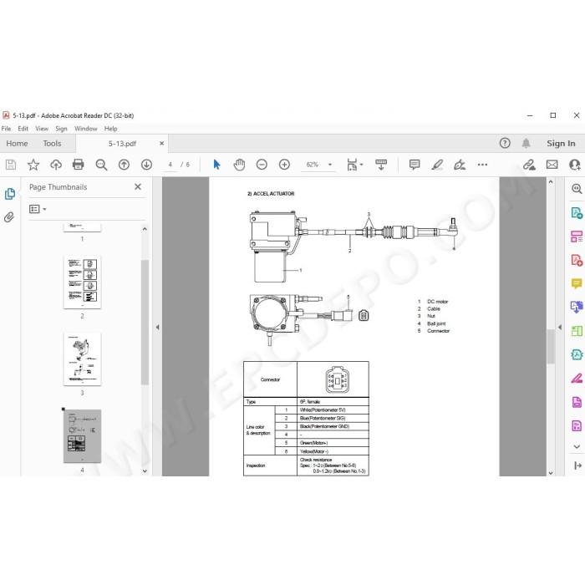
Task: Select page 2 thumbnail
Action: coord(82,282)
